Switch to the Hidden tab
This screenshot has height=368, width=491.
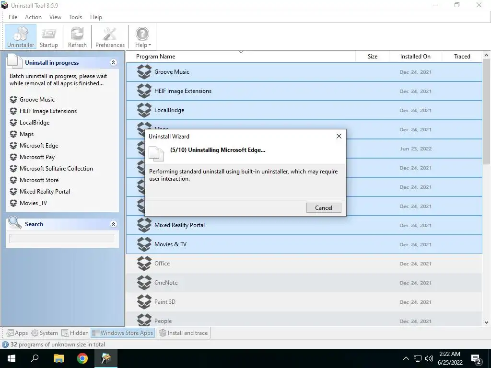[x=75, y=333]
